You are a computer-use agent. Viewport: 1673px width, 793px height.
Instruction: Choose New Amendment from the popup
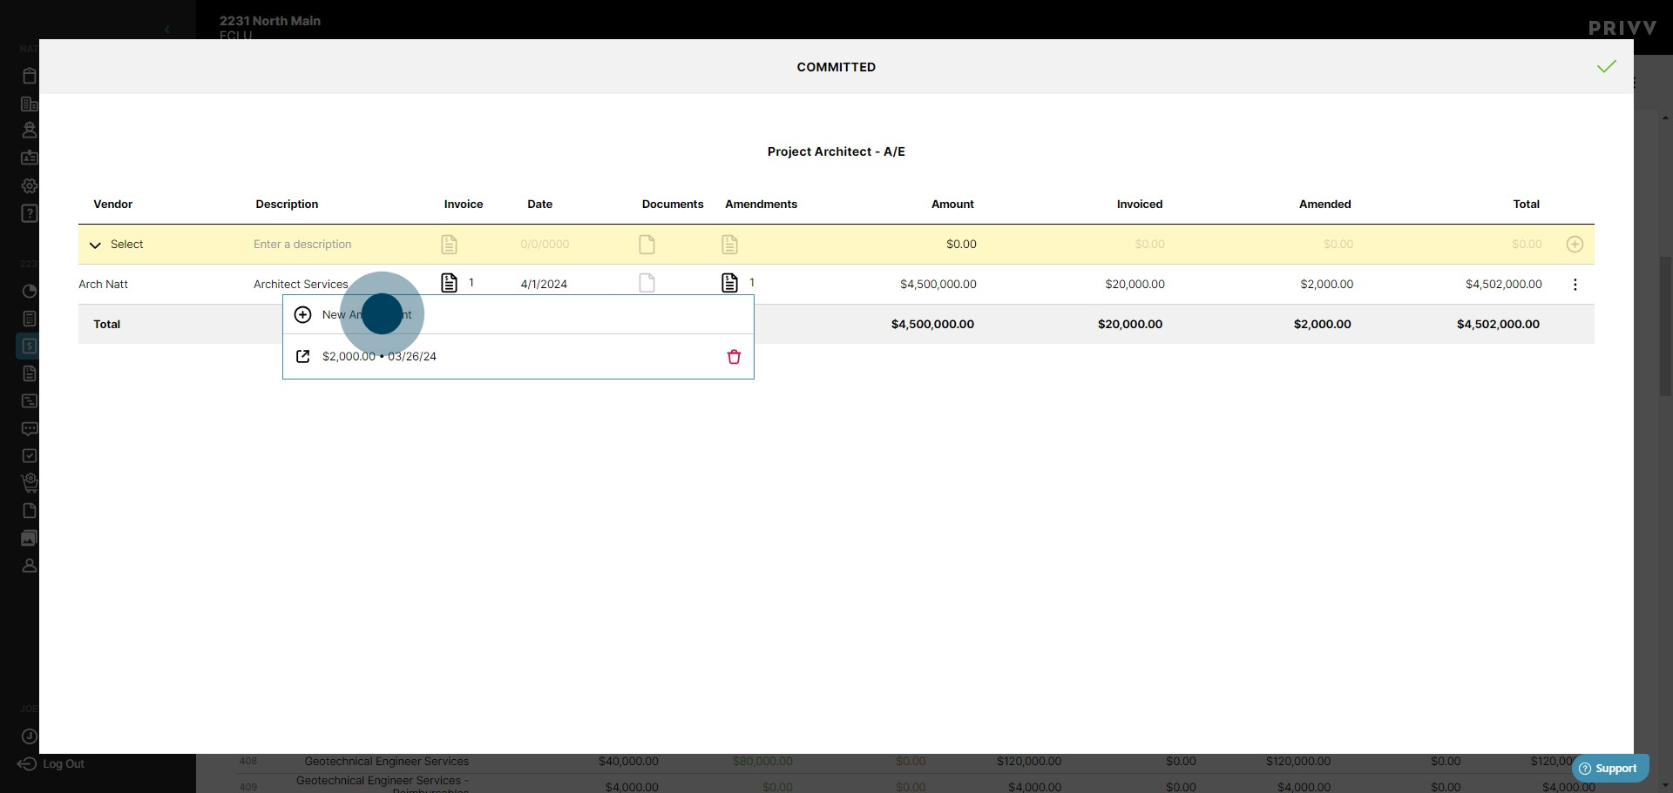pos(518,314)
